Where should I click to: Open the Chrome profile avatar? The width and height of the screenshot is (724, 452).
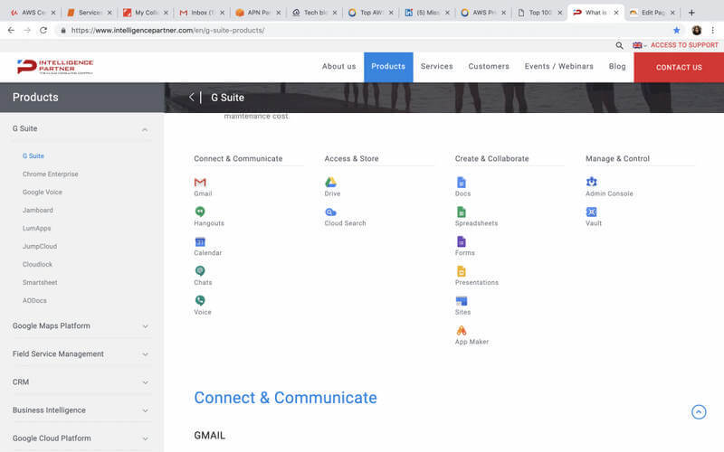coord(696,30)
